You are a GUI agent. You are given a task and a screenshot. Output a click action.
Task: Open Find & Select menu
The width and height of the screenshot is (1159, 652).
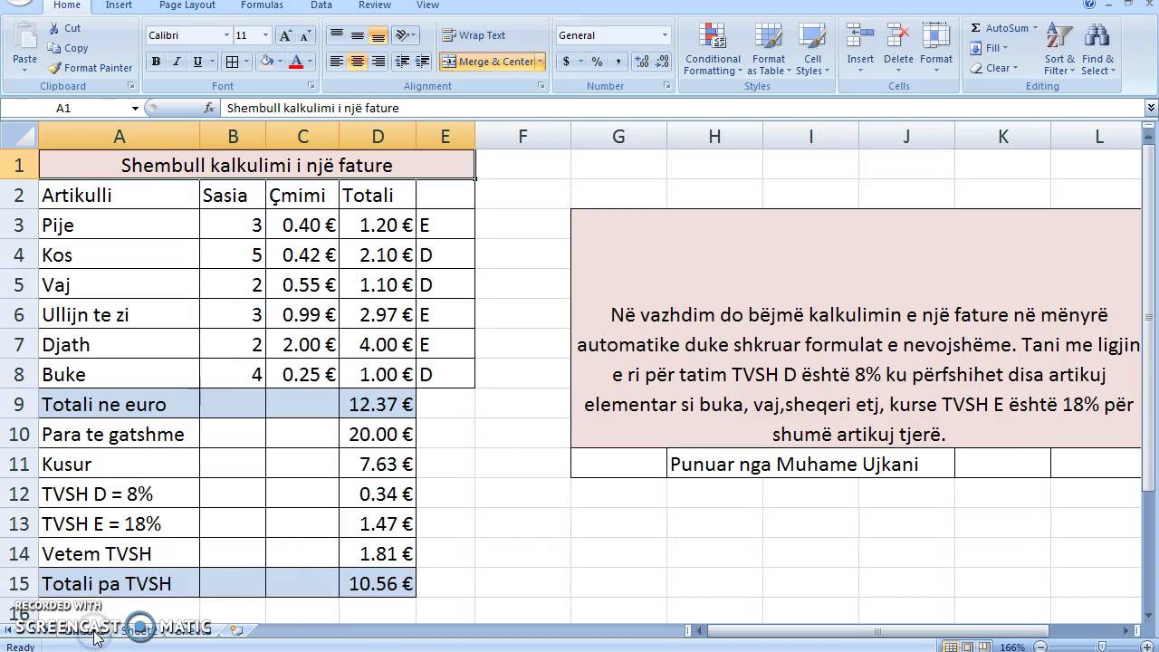[1097, 50]
